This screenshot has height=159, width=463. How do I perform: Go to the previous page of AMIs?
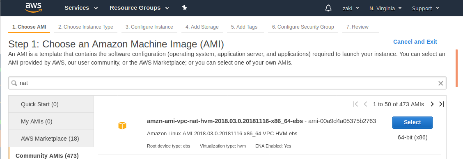tap(365, 104)
